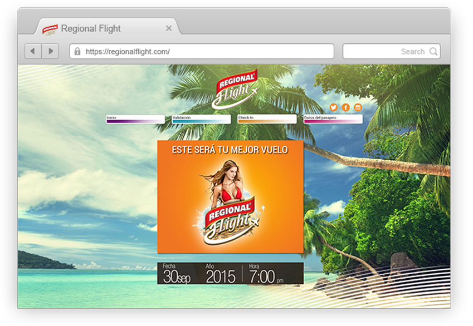
Task: Click the 7:00 pm Hora display
Action: [x=266, y=274]
